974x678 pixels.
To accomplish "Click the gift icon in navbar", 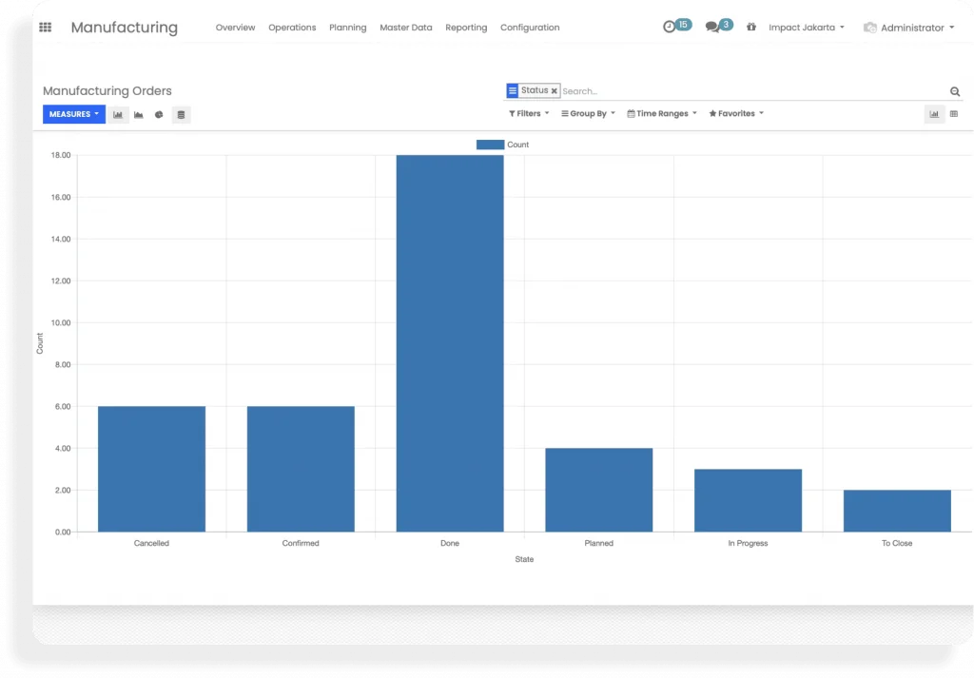I will 751,28.
